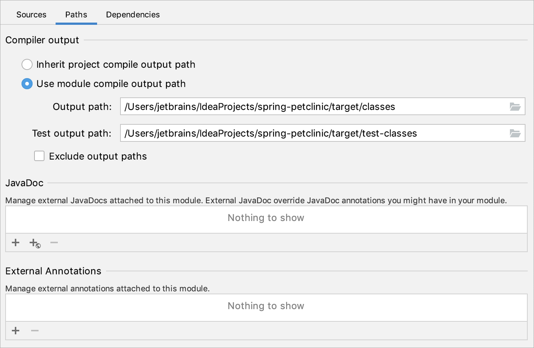534x348 pixels.
Task: Click the External Annotations section header
Action: tap(53, 271)
